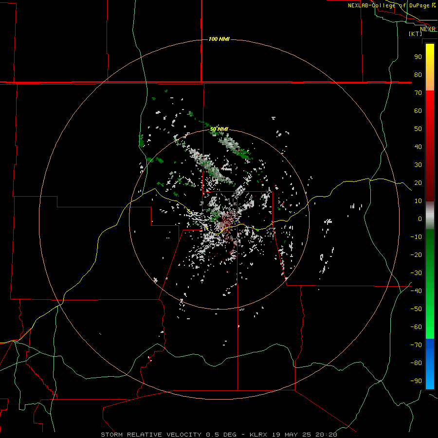The image size is (438, 438).
Task: Pick the -50 scale label
Action: [416, 309]
